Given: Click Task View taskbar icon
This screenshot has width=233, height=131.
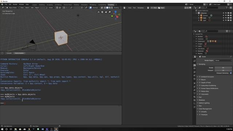Looking at the screenshot, I should 11,129.
